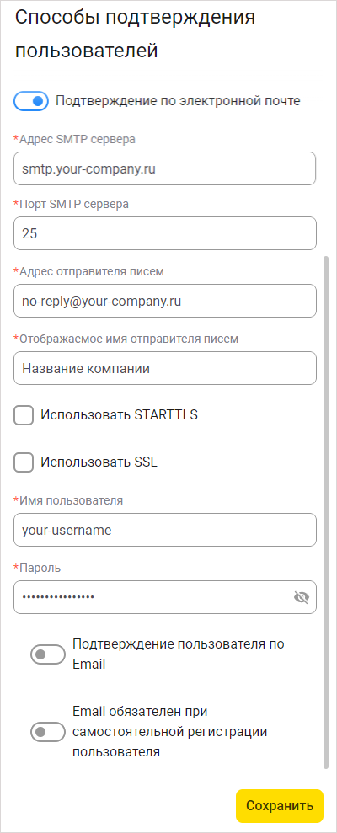The height and width of the screenshot is (833, 337).
Task: Click the Сохранить button
Action: tap(280, 806)
